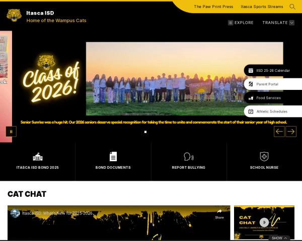Open the Athletic Schedules quick link
This screenshot has height=241, width=302.
coord(273,111)
